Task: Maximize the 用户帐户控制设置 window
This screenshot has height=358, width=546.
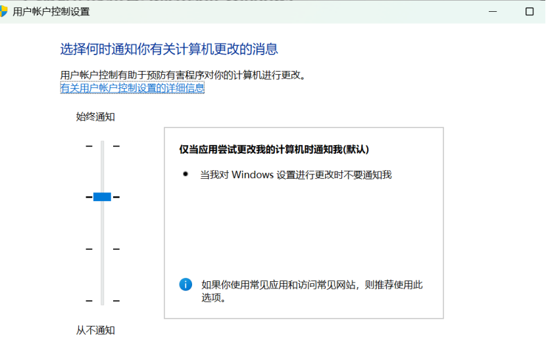Action: point(530,11)
